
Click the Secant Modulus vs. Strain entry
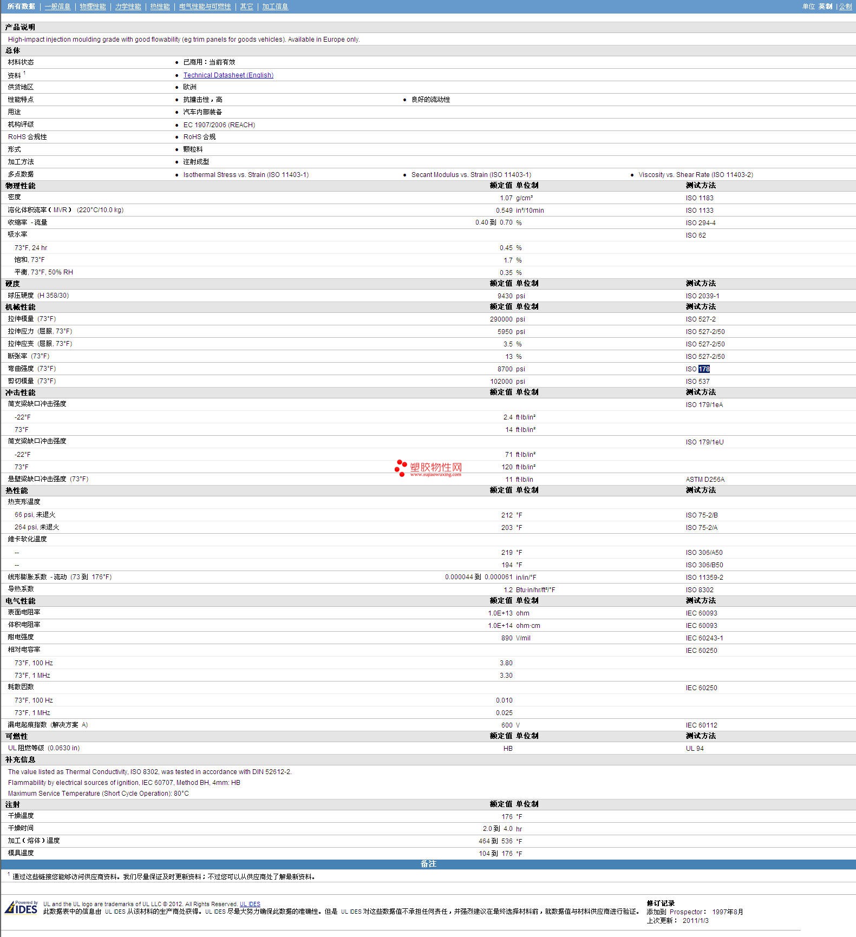tap(471, 175)
